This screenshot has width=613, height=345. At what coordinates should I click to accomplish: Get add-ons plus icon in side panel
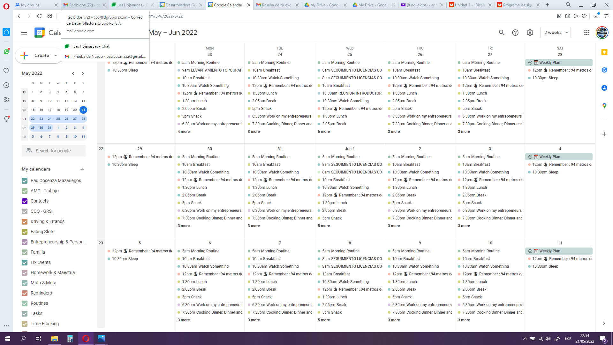[x=604, y=134]
